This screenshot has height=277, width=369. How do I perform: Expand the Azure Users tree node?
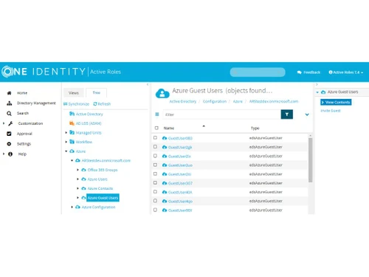pos(77,179)
